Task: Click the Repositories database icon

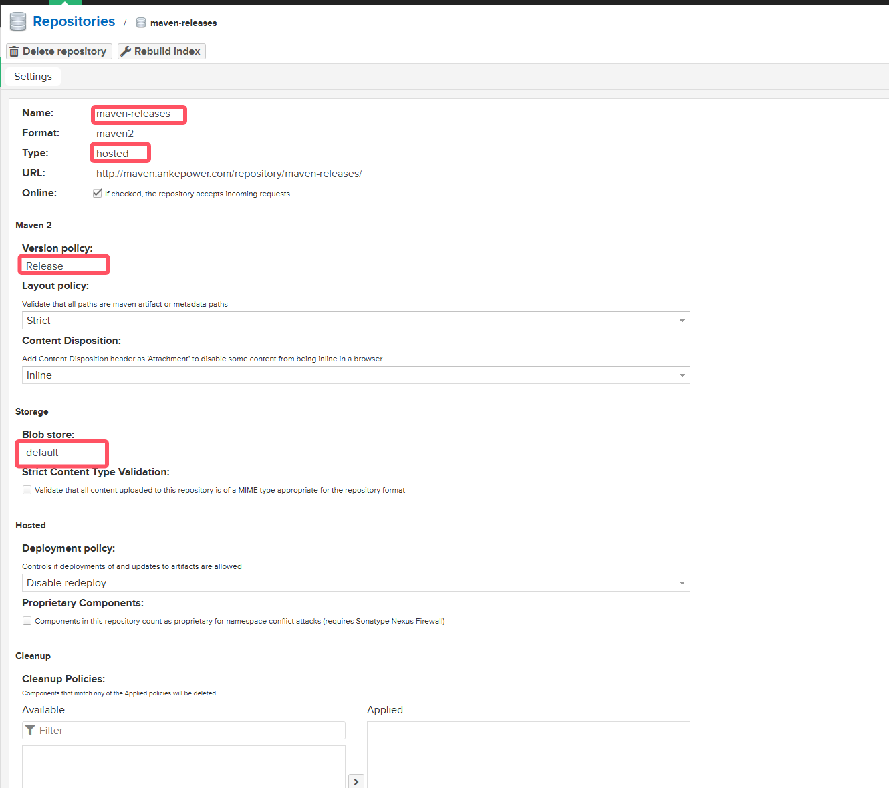Action: 18,22
